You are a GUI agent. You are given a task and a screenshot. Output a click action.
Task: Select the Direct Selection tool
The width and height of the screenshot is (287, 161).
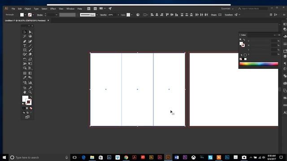(30, 32)
